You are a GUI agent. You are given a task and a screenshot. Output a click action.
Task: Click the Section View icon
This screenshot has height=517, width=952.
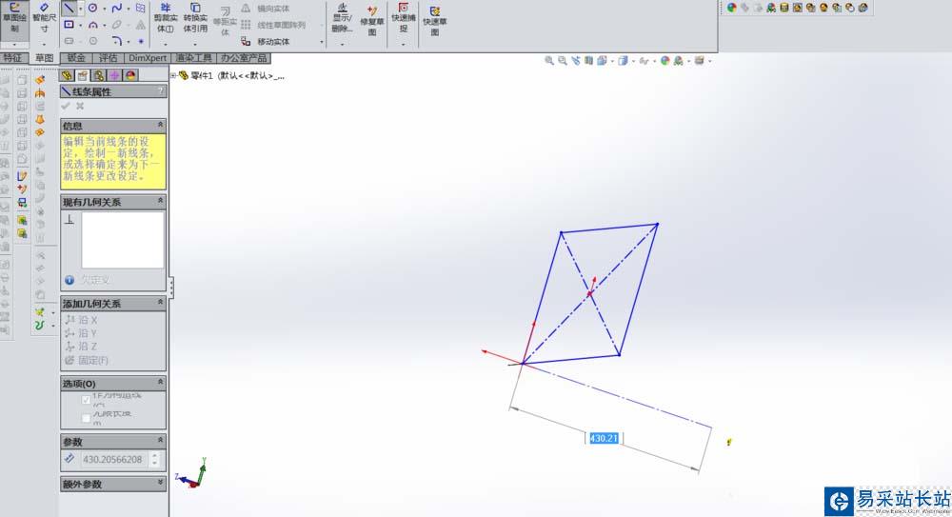[x=588, y=61]
